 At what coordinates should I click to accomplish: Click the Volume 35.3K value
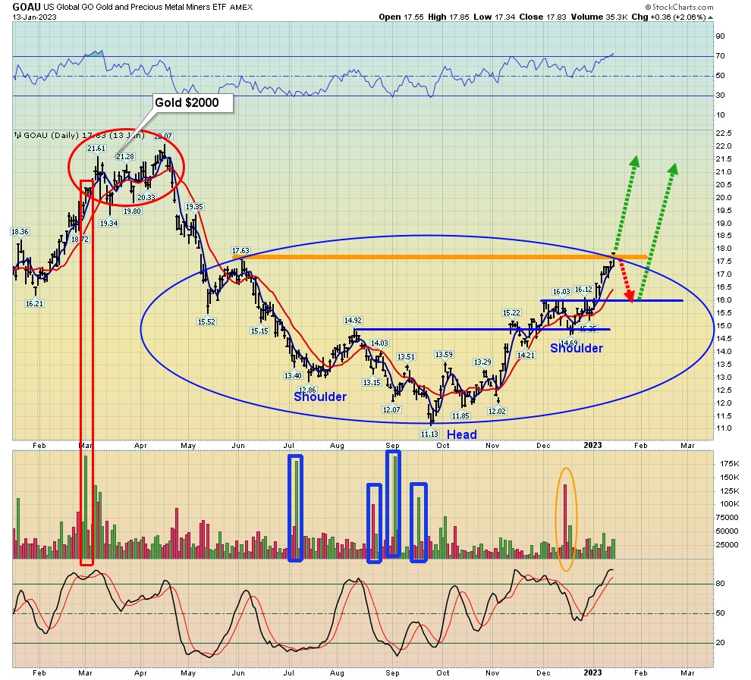[599, 17]
